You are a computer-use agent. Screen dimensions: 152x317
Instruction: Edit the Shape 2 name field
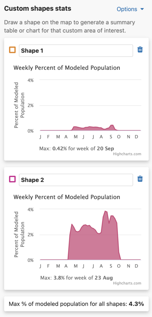[x=76, y=180]
